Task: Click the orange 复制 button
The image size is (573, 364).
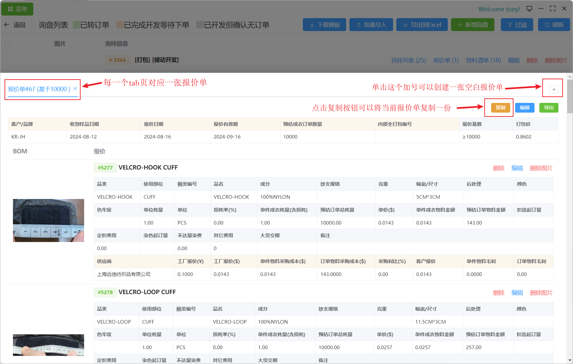Action: click(500, 108)
